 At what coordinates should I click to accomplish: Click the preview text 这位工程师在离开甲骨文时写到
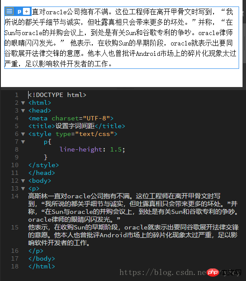(165, 12)
